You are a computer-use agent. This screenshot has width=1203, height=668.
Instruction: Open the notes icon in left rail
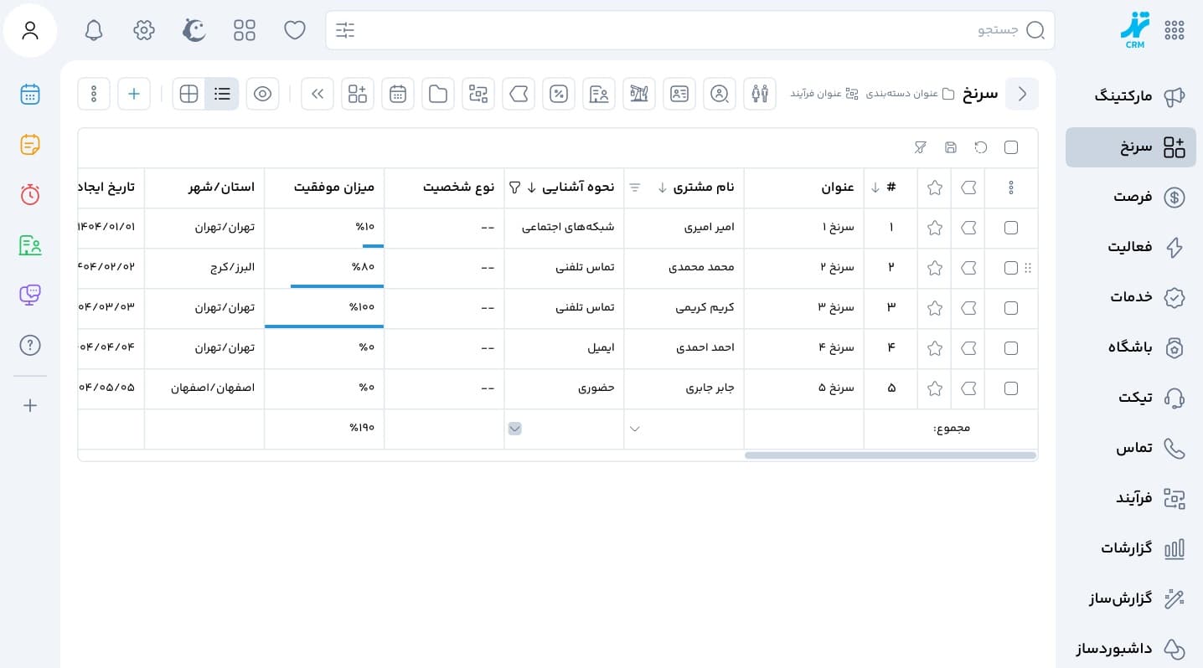click(30, 144)
